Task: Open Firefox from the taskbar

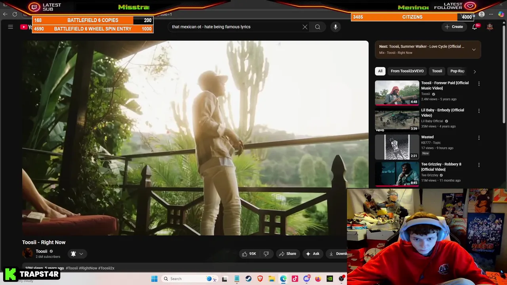Action: (x=318, y=279)
